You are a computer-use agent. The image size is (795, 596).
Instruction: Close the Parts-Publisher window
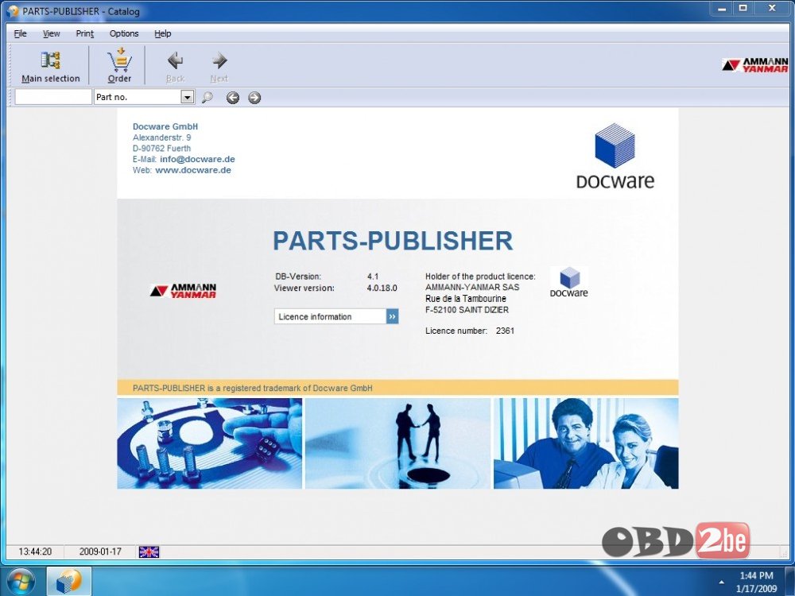[x=772, y=9]
